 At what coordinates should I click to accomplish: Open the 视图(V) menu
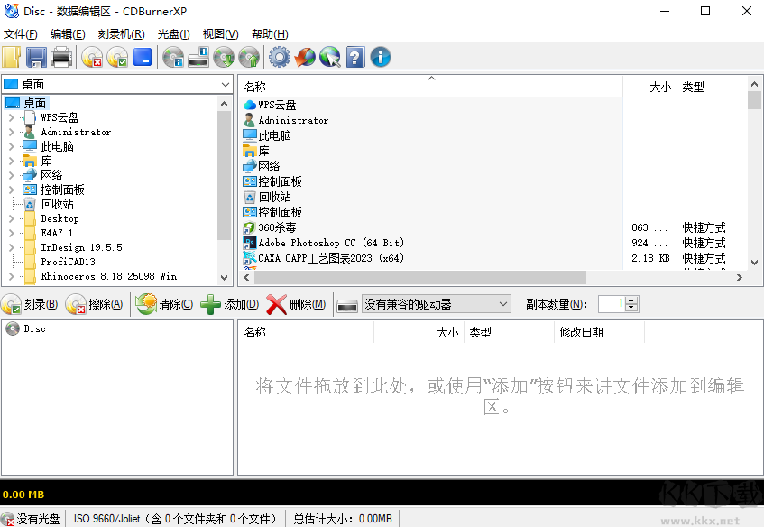click(220, 34)
